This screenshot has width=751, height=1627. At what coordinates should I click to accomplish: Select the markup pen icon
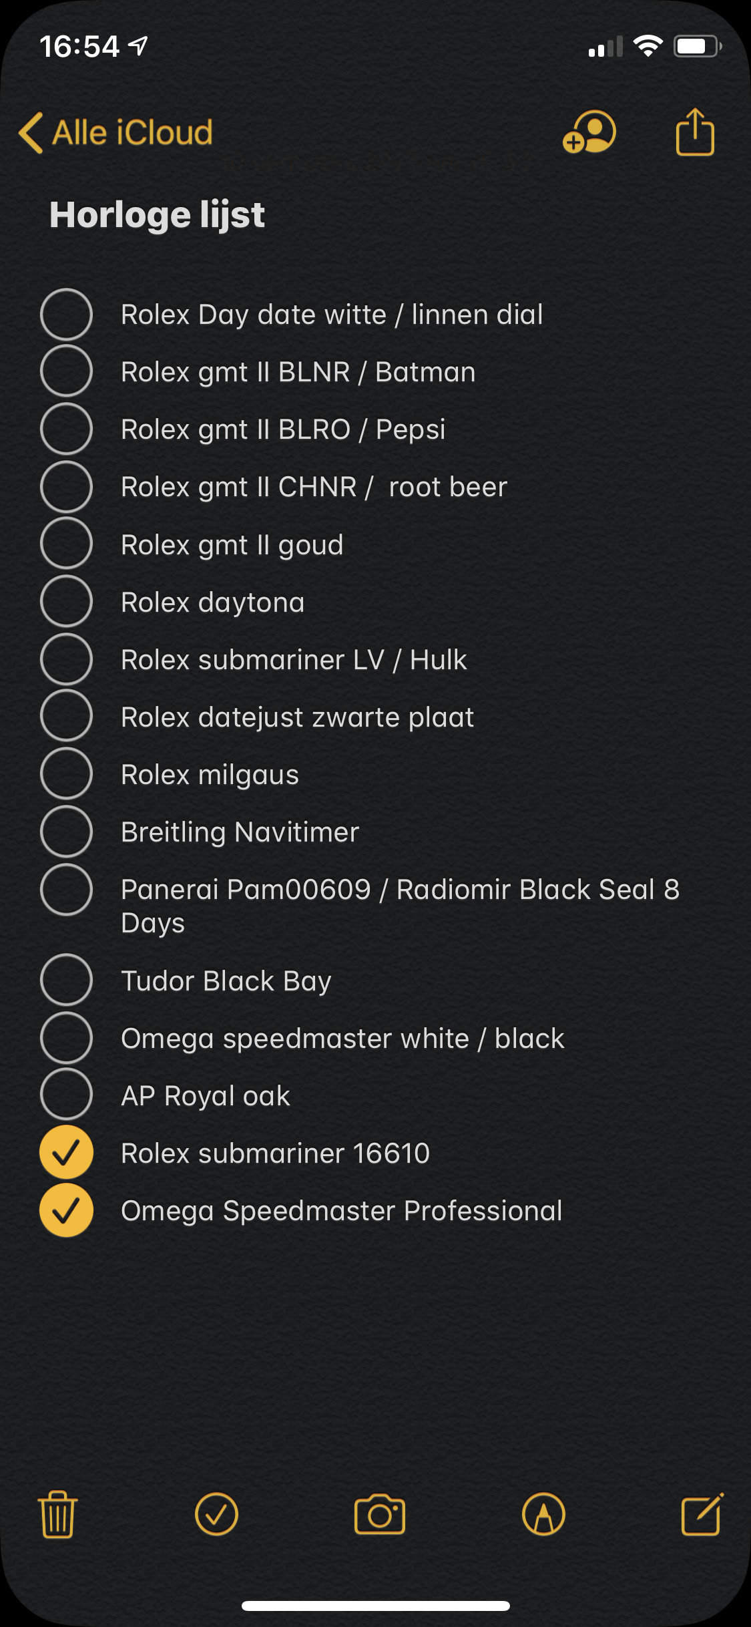(x=543, y=1514)
